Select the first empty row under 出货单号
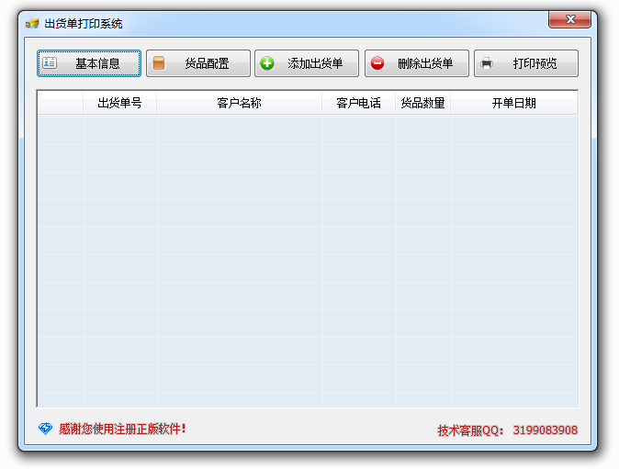This screenshot has height=469, width=619. pyautogui.click(x=119, y=129)
